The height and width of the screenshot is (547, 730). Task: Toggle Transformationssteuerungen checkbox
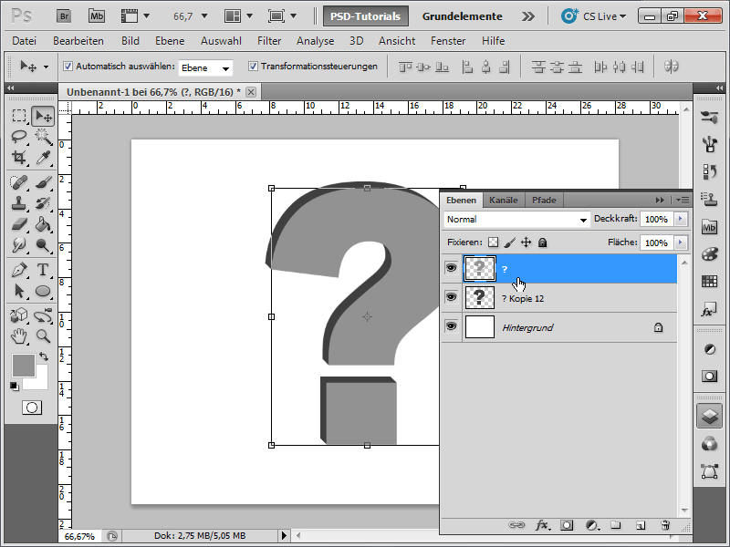coord(253,66)
